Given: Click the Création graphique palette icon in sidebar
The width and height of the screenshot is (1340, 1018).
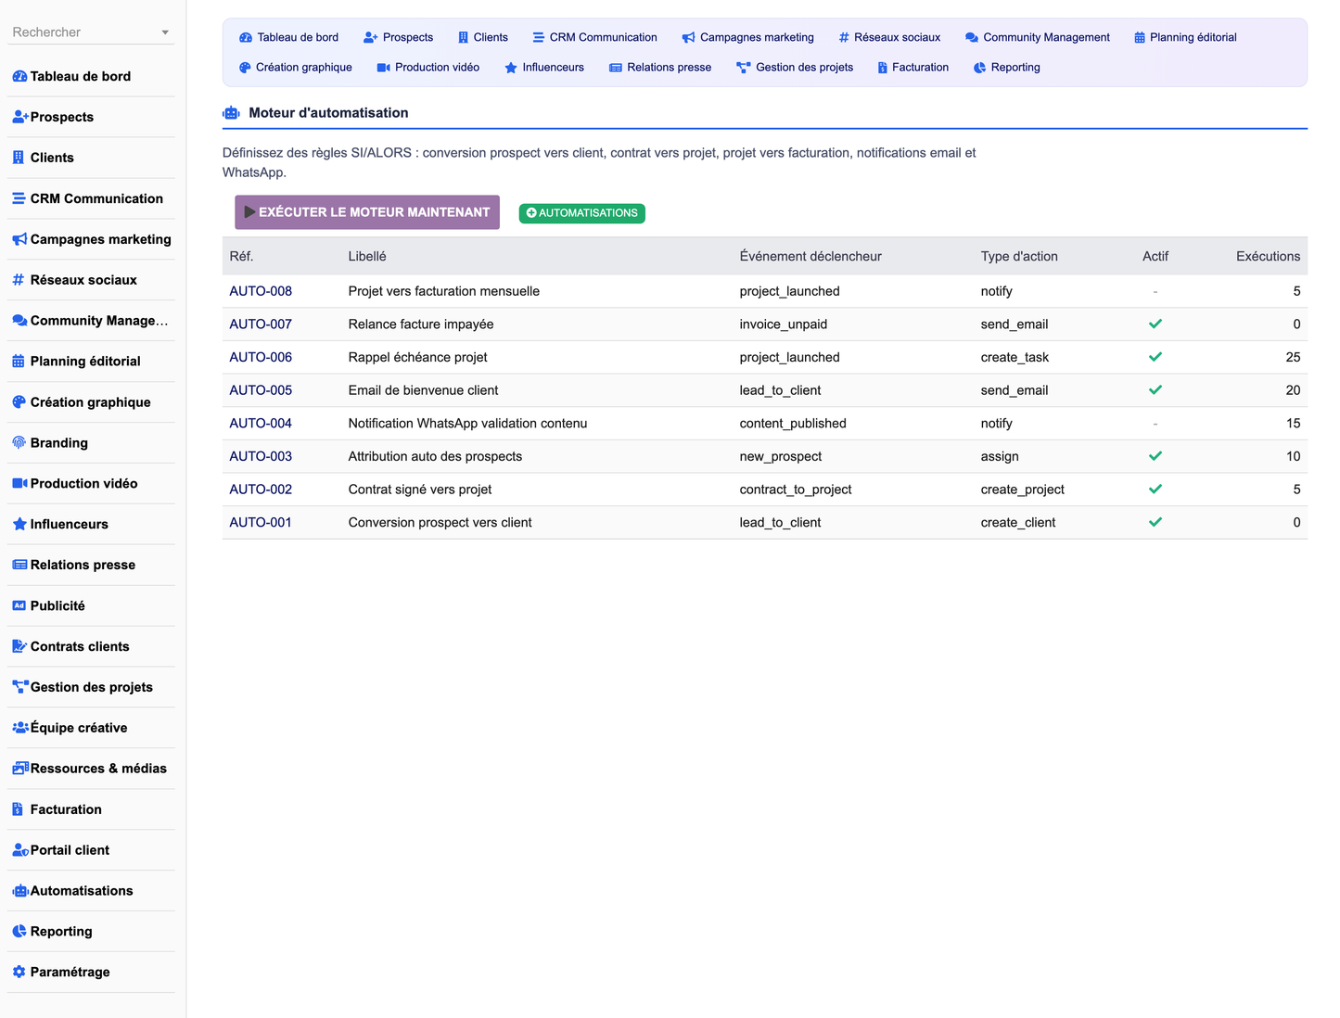Looking at the screenshot, I should point(19,402).
